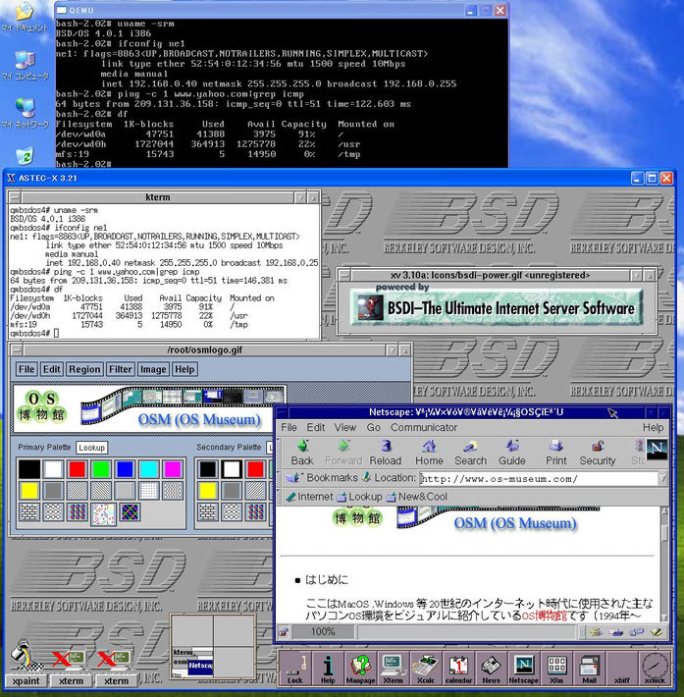684x697 pixels.
Task: Open the kterm window menu button
Action: 15,197
